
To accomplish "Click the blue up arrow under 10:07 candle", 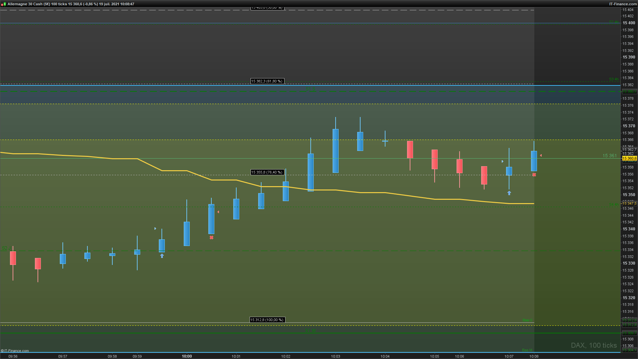I will pyautogui.click(x=509, y=193).
